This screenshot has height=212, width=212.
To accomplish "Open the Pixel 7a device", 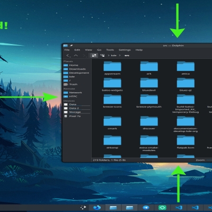I will pos(77,116).
